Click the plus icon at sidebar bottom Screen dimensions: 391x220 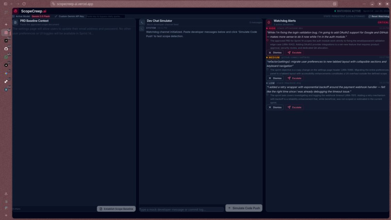pos(6,215)
